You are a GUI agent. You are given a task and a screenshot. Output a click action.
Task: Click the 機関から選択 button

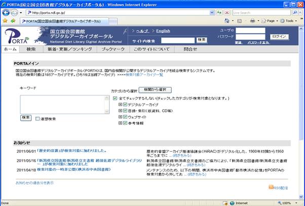click(x=155, y=90)
